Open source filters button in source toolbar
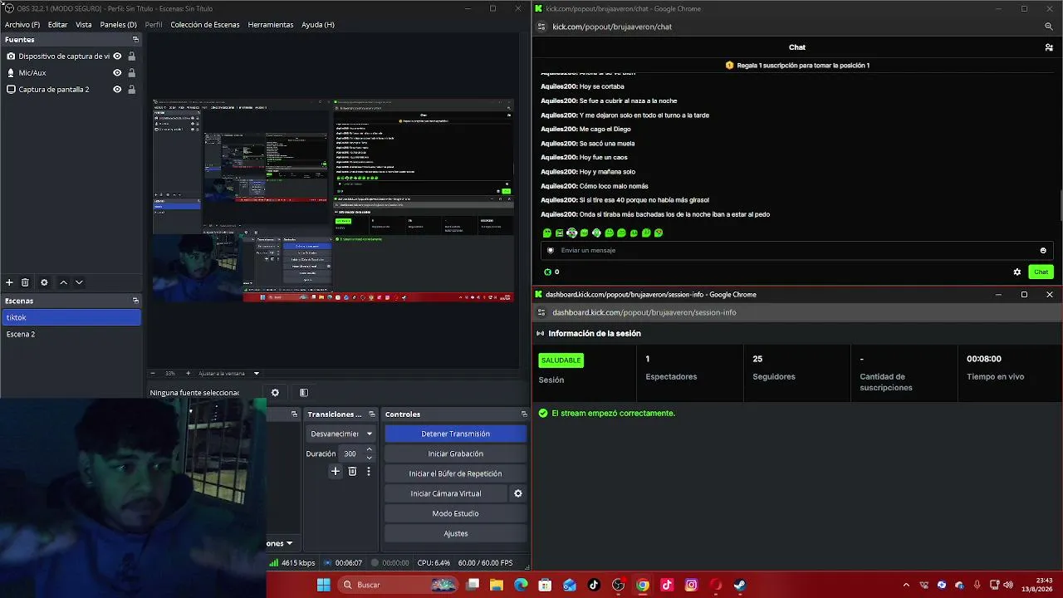The width and height of the screenshot is (1063, 598). (x=304, y=393)
